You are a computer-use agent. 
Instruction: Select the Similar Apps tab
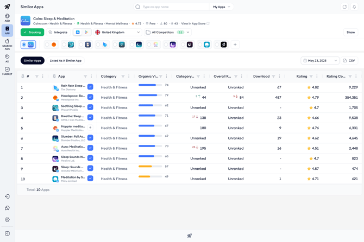[x=33, y=61]
